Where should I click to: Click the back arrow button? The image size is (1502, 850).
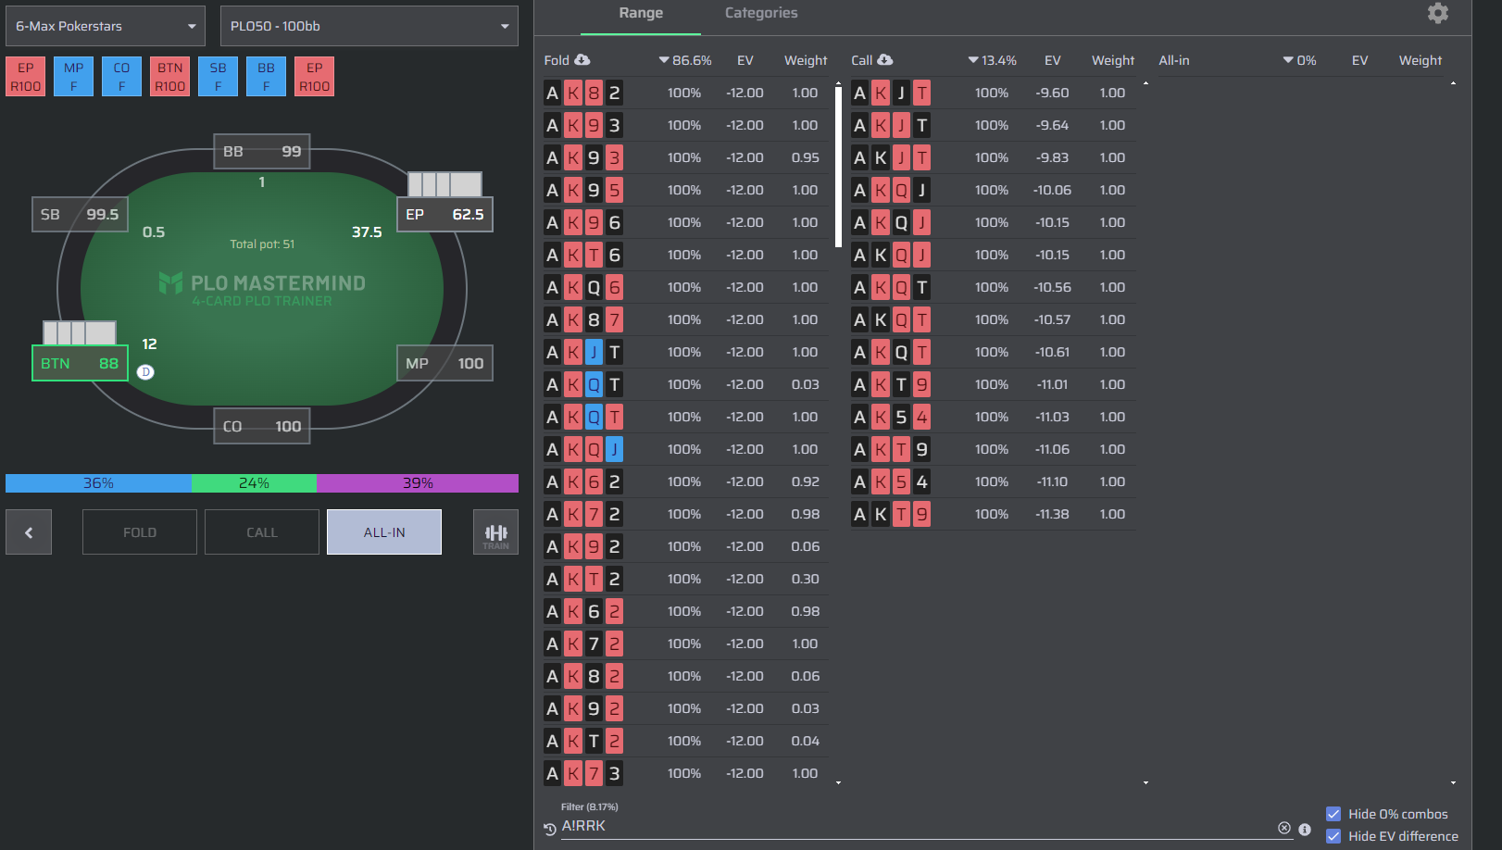coord(29,532)
